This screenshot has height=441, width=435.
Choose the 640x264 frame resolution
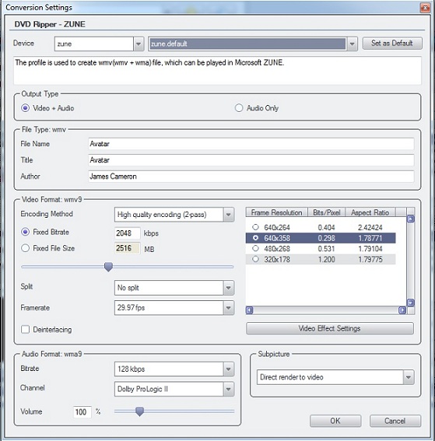(x=255, y=227)
